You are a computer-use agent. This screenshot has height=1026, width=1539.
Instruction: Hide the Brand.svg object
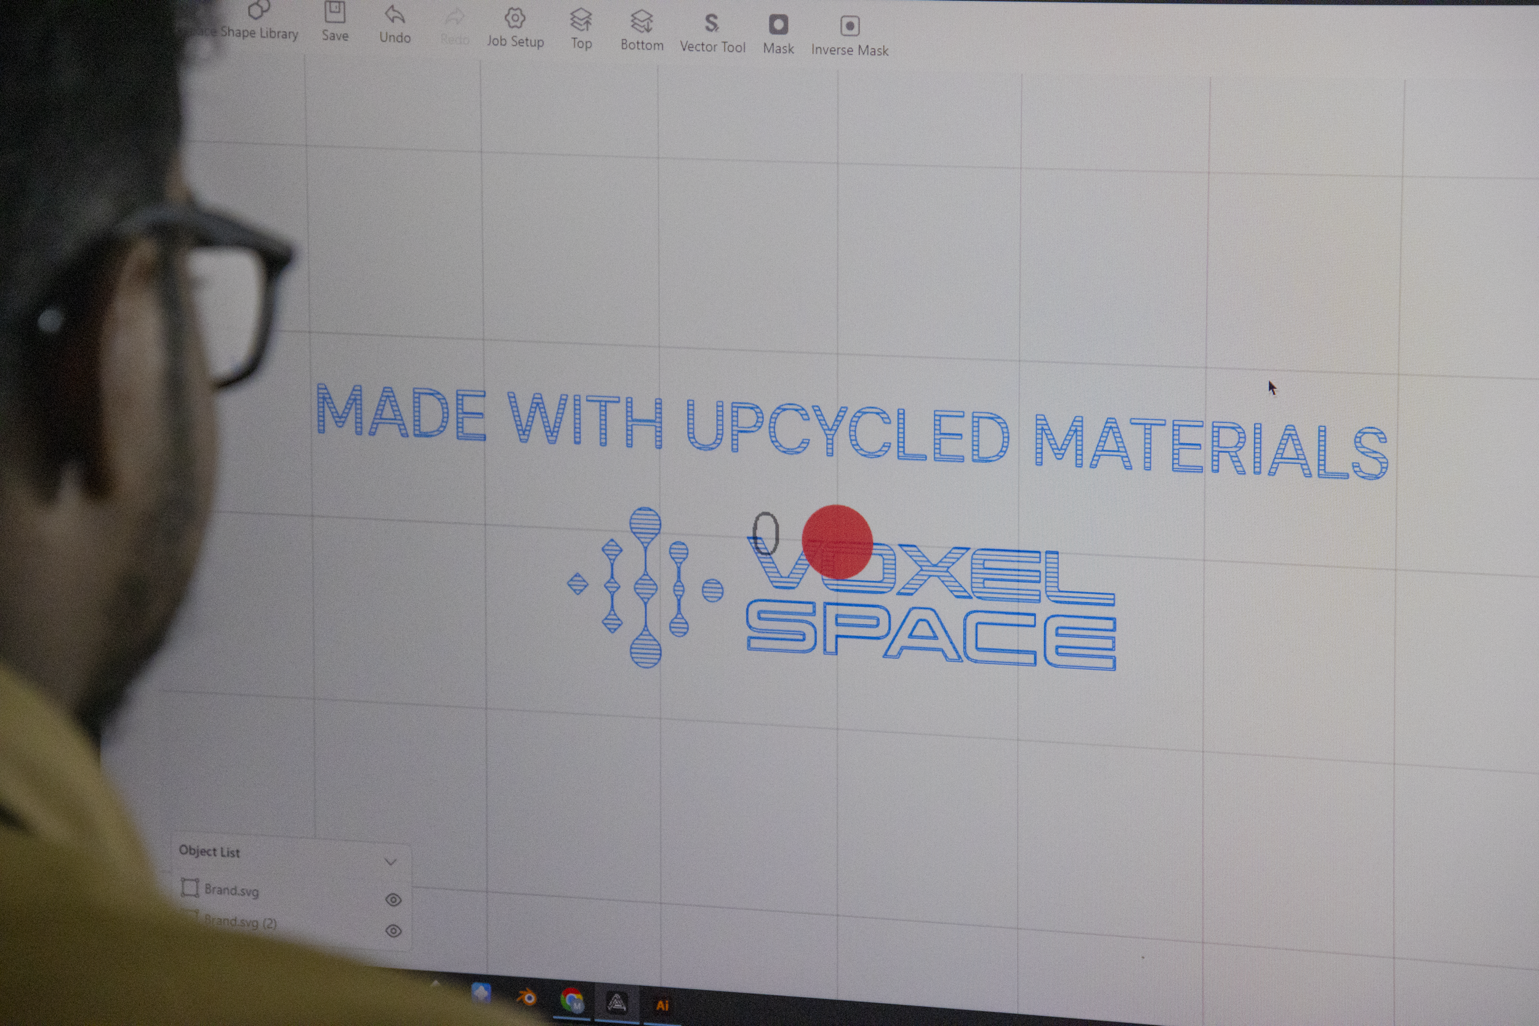393,900
